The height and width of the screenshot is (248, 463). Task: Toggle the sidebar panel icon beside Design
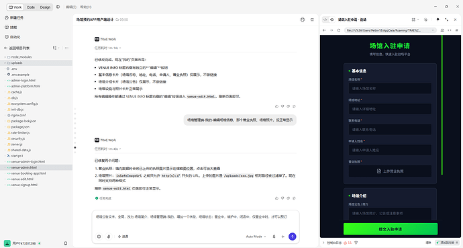58,7
